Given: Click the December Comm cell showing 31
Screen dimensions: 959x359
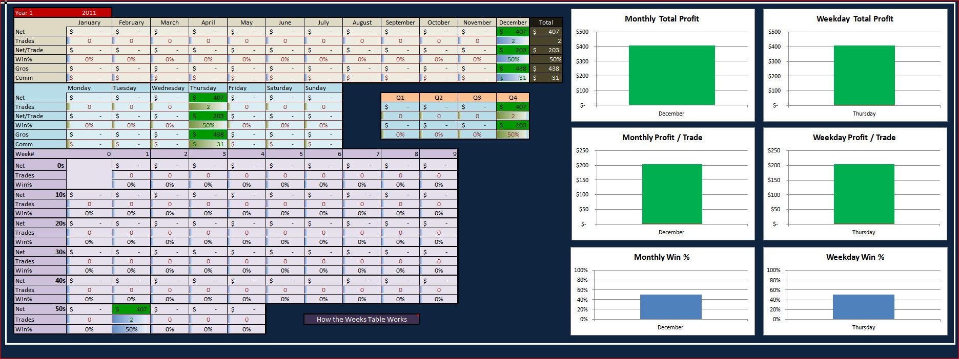Looking at the screenshot, I should 513,78.
